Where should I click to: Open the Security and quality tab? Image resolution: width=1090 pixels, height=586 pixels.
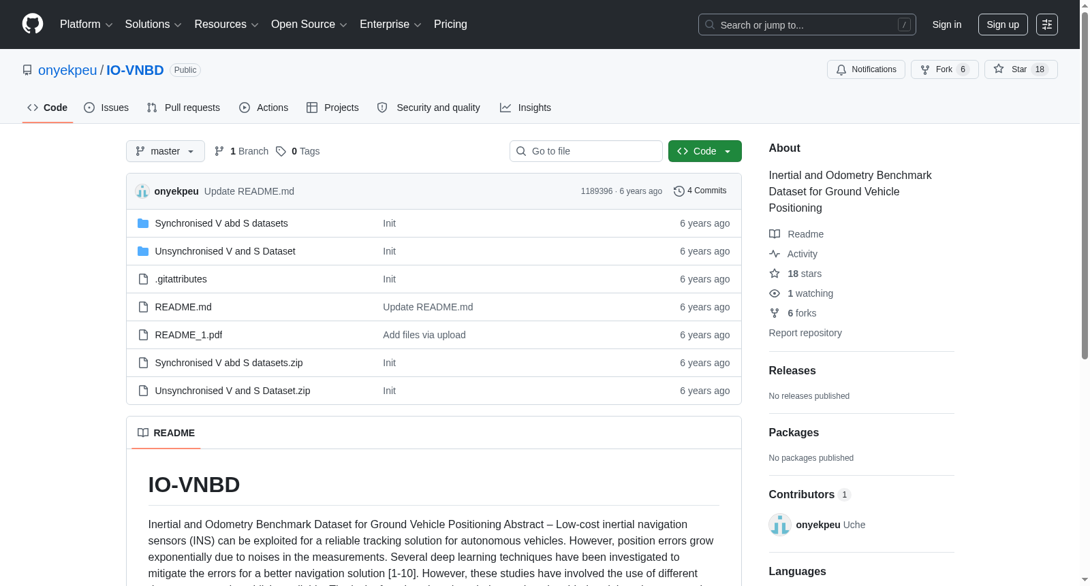pyautogui.click(x=429, y=108)
